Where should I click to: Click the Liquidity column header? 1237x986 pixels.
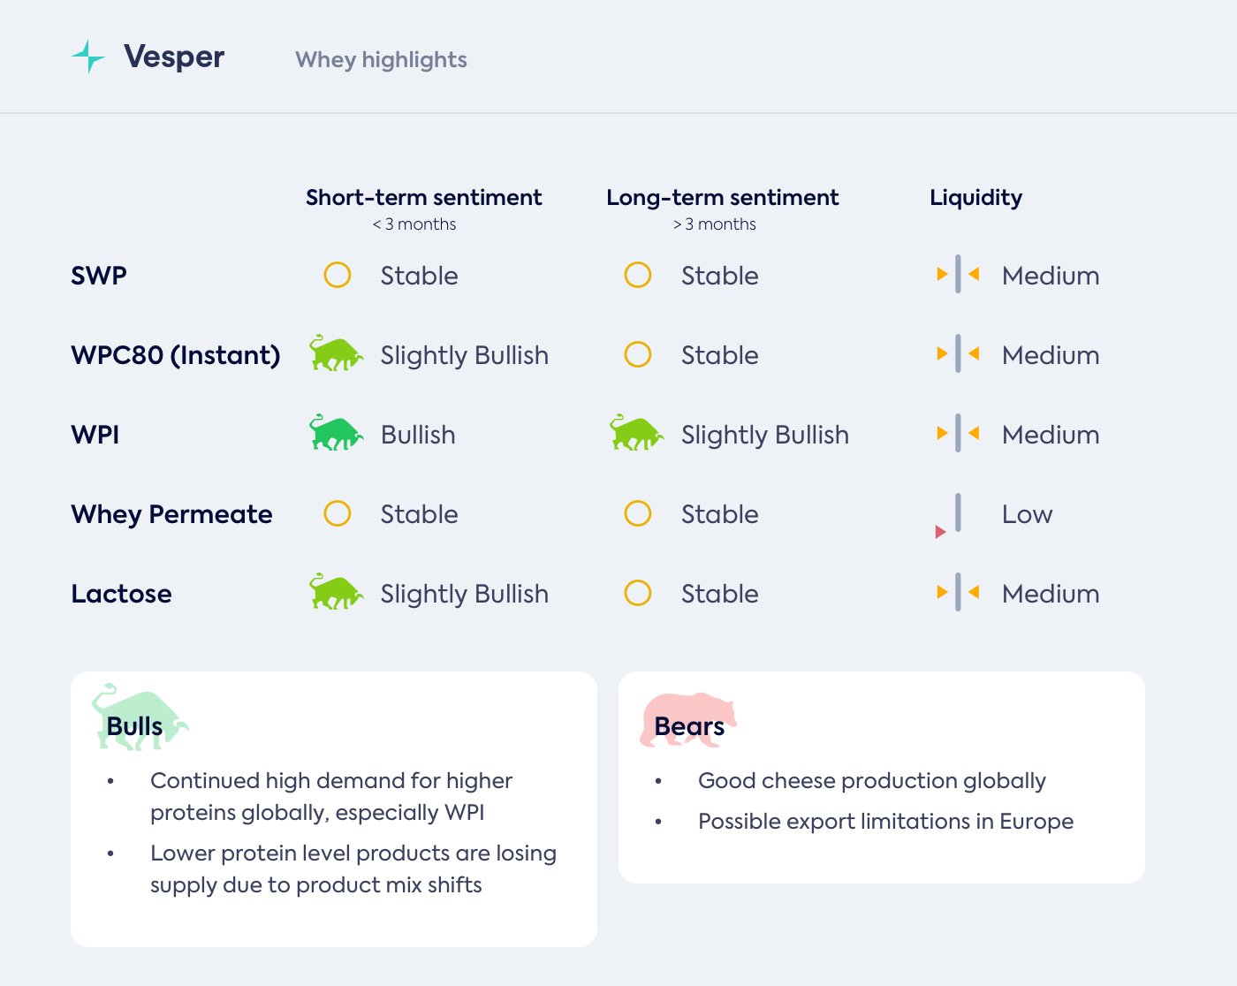point(975,198)
